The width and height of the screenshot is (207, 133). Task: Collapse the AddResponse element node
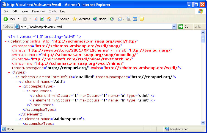[16, 119]
